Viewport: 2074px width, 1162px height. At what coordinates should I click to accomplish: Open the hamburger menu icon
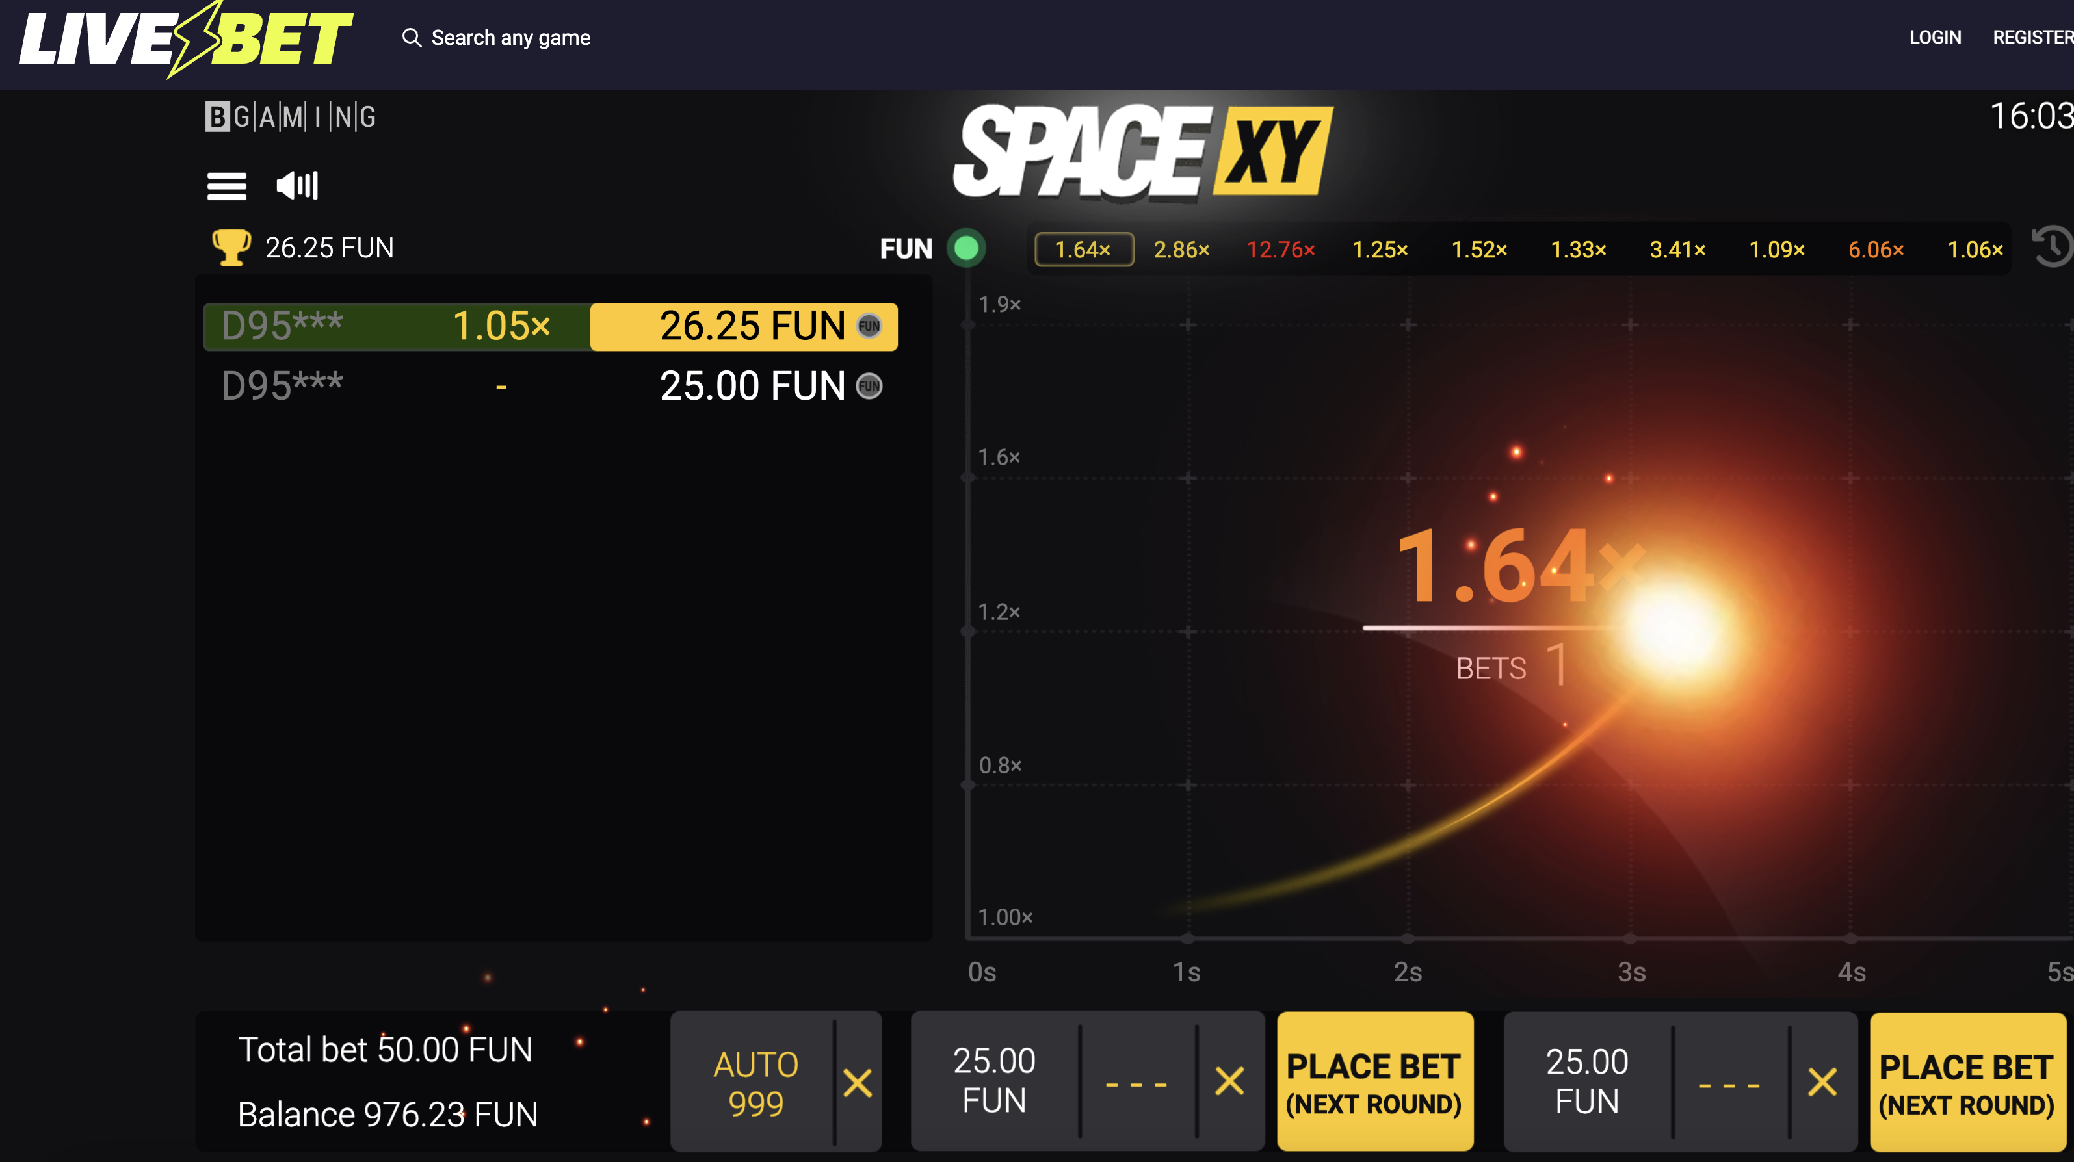coord(226,186)
